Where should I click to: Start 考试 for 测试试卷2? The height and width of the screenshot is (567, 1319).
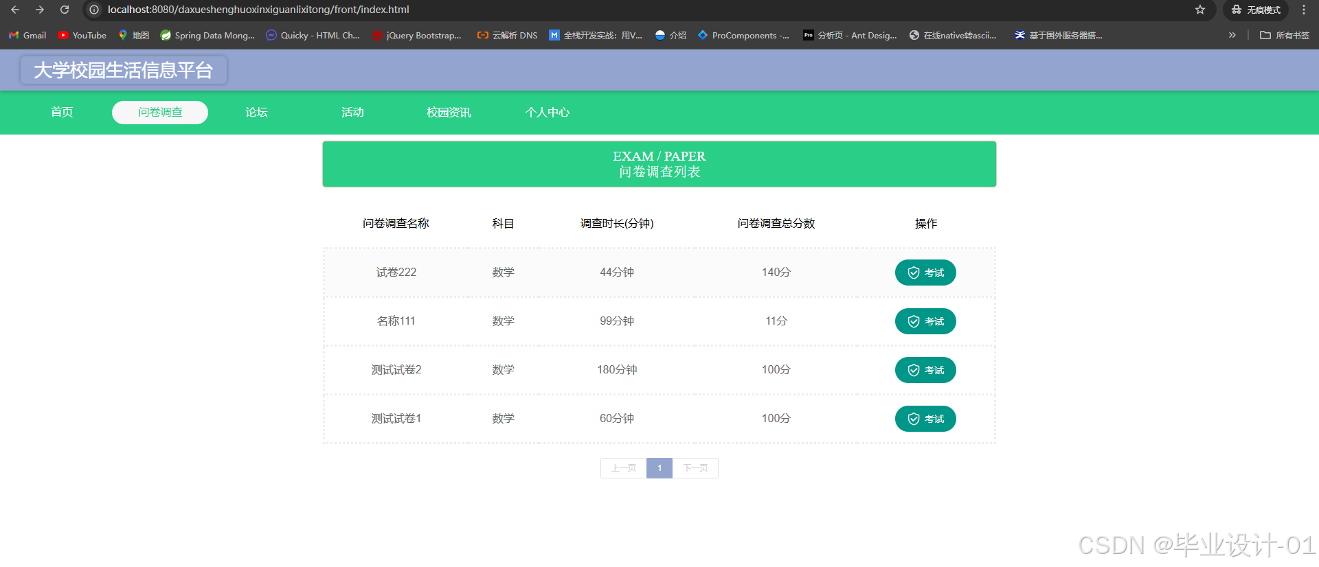pyautogui.click(x=925, y=370)
